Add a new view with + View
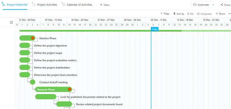Viewport: 231px width, 109px height. click(105, 5)
